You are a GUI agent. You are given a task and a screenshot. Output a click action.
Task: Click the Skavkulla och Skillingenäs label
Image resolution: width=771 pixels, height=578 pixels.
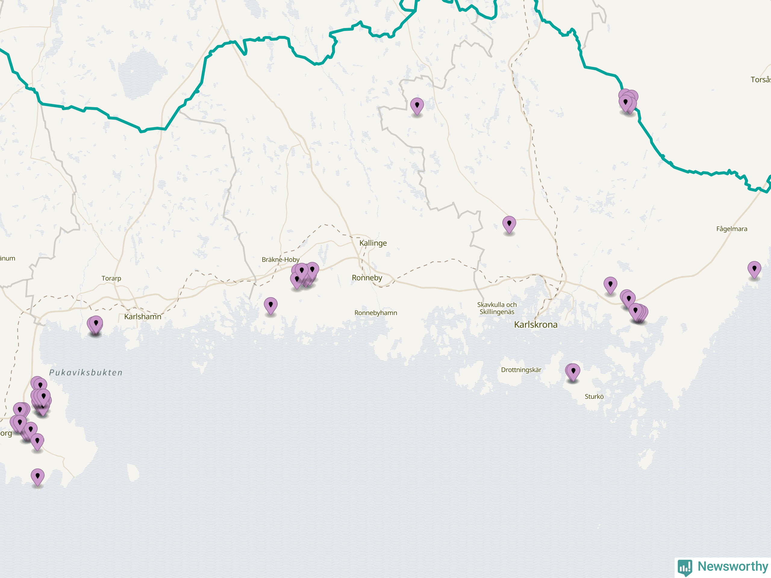pos(497,308)
